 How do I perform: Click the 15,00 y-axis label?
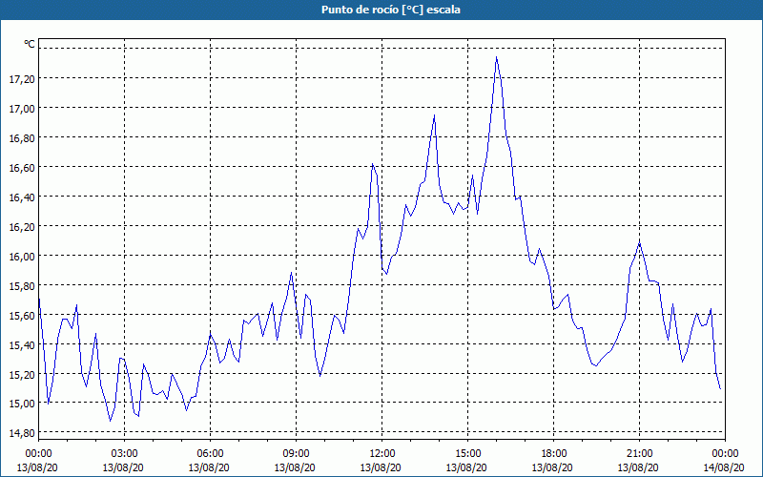[22, 403]
